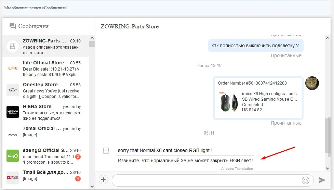Screen dimensions: 334x190
Task: Click the cat profile avatar
Action: click(x=312, y=83)
